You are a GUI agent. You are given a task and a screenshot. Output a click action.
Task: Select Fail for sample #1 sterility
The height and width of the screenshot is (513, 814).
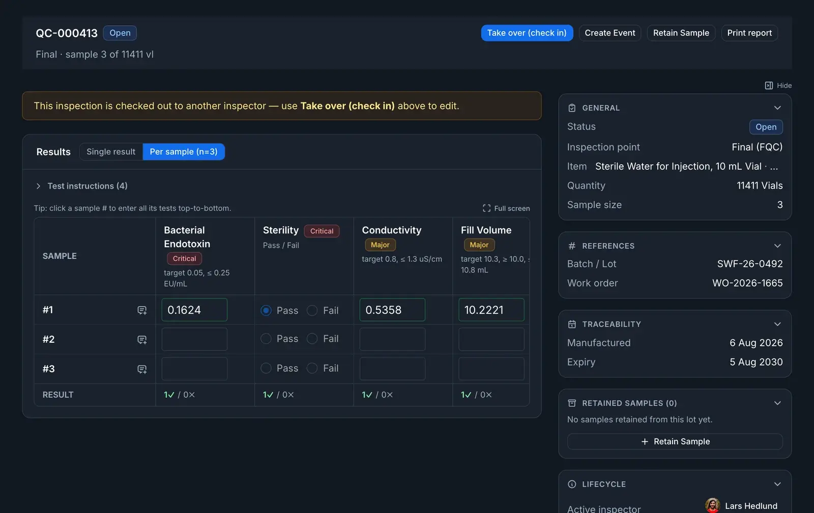pos(312,310)
